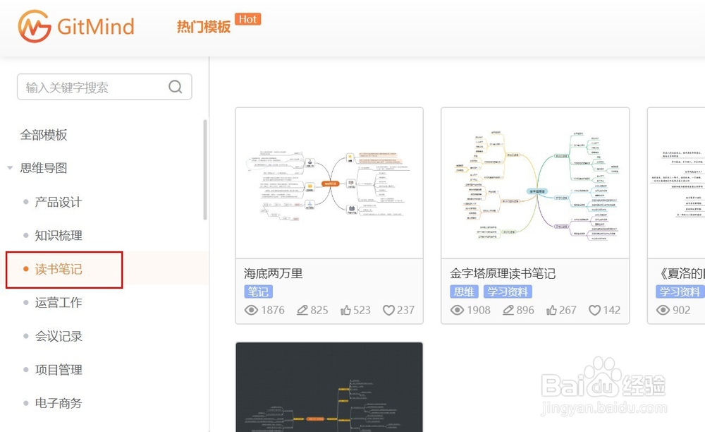Click the 896 edit count
The width and height of the screenshot is (705, 432).
(525, 310)
